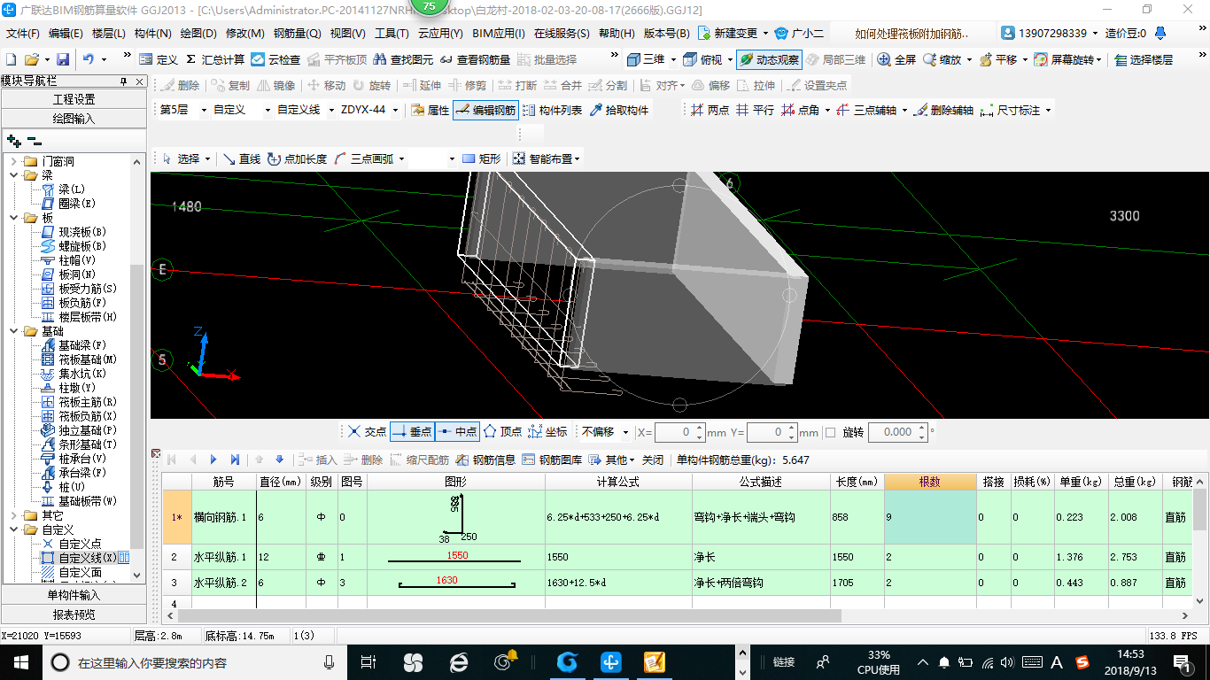Toggle 交点 intersection snap
Screen dimensions: 1210x680
pos(367,432)
